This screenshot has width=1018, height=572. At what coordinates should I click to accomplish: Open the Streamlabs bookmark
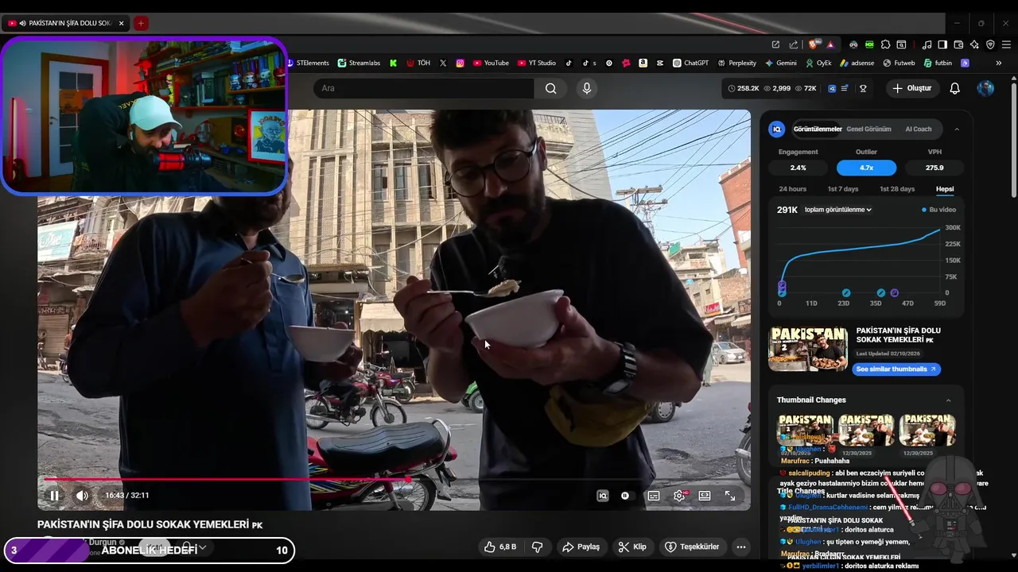359,63
